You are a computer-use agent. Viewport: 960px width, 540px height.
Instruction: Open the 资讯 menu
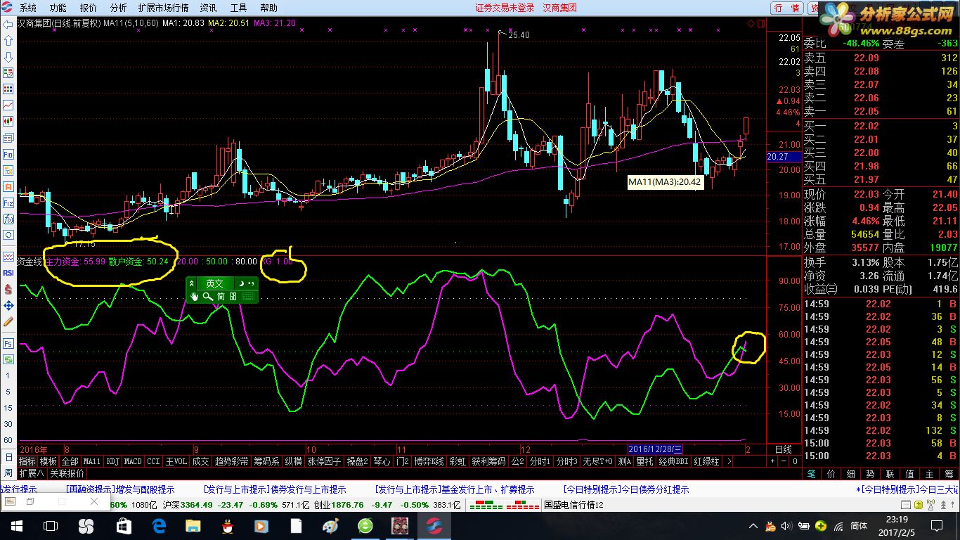(208, 8)
